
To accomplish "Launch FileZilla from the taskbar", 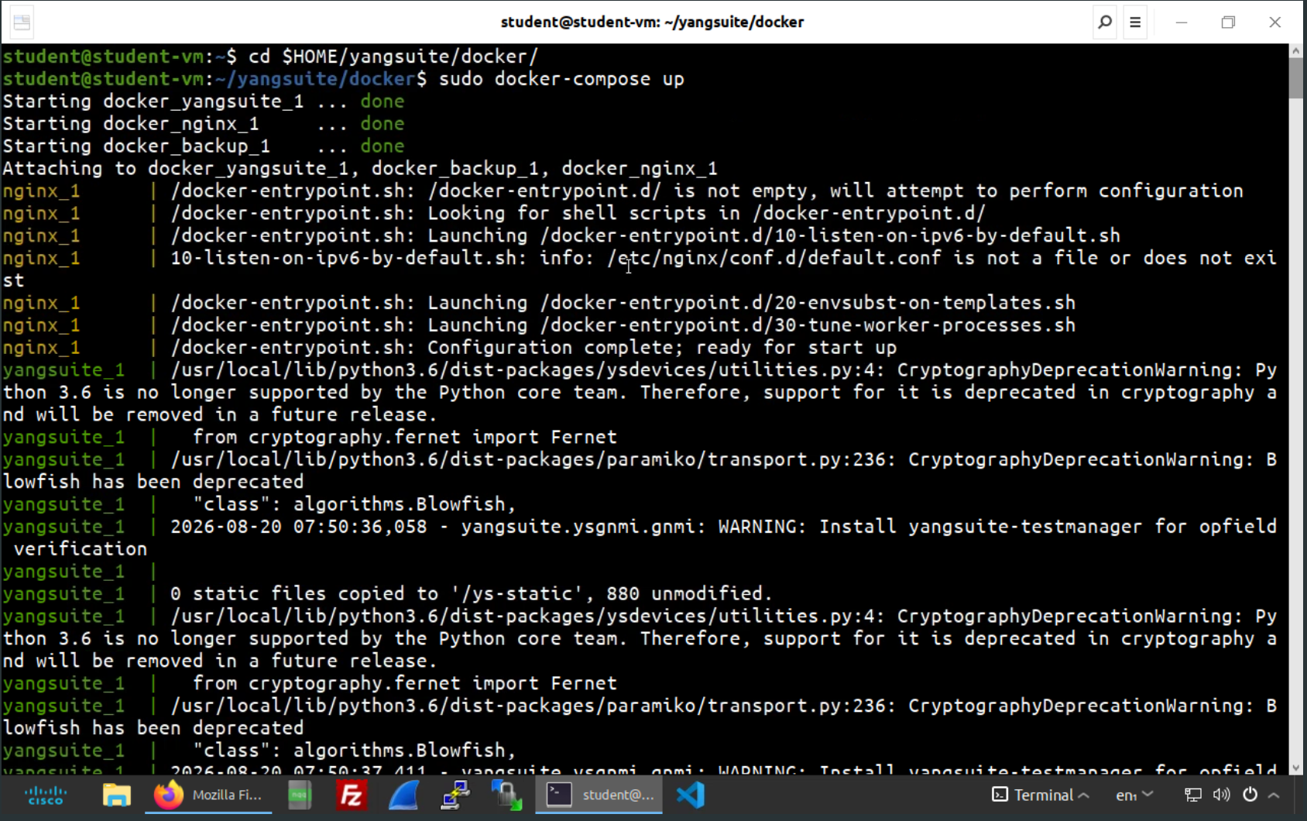I will coord(352,795).
